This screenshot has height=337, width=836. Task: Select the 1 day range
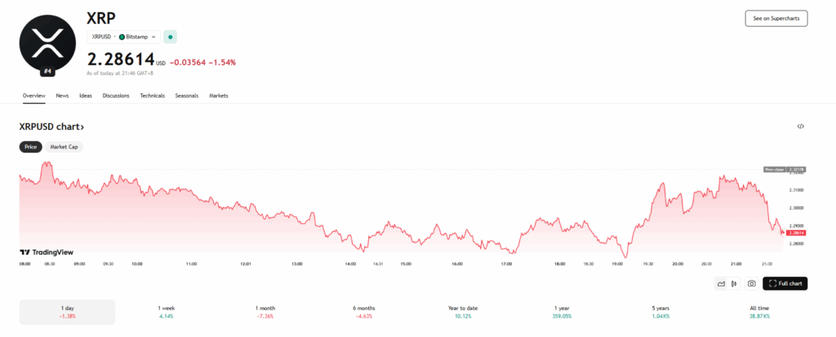pos(67,312)
